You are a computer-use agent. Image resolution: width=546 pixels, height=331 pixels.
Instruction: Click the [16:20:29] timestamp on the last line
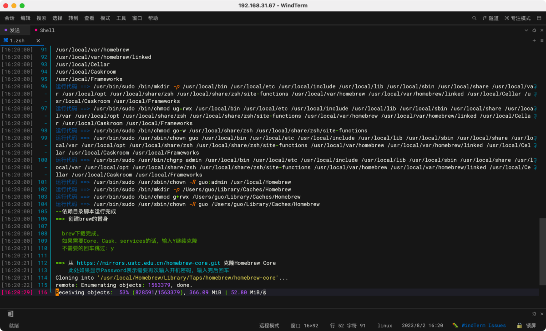(x=17, y=292)
